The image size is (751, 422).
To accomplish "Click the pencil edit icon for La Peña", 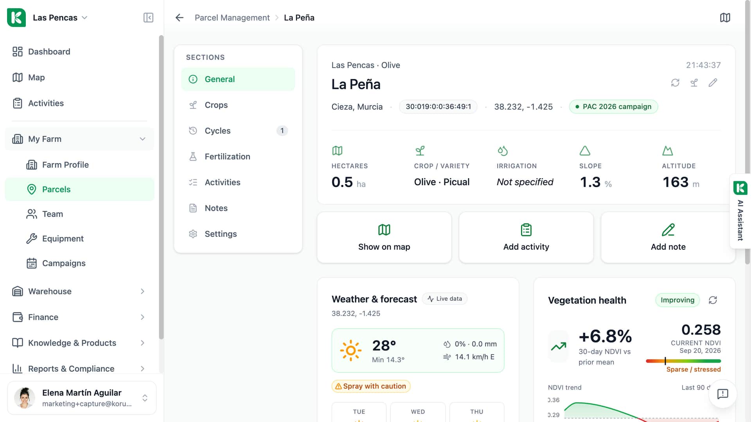I will click(713, 82).
